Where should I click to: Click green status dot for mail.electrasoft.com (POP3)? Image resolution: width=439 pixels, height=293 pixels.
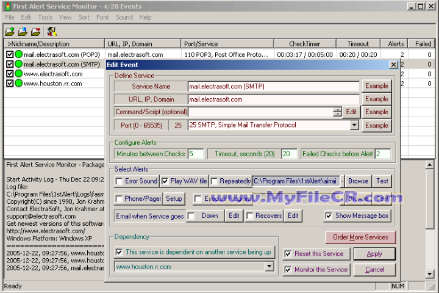18,54
